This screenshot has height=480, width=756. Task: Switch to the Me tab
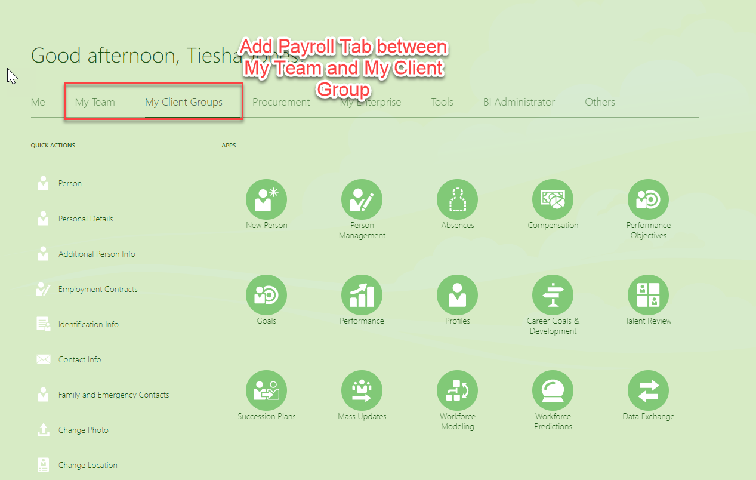(x=38, y=102)
